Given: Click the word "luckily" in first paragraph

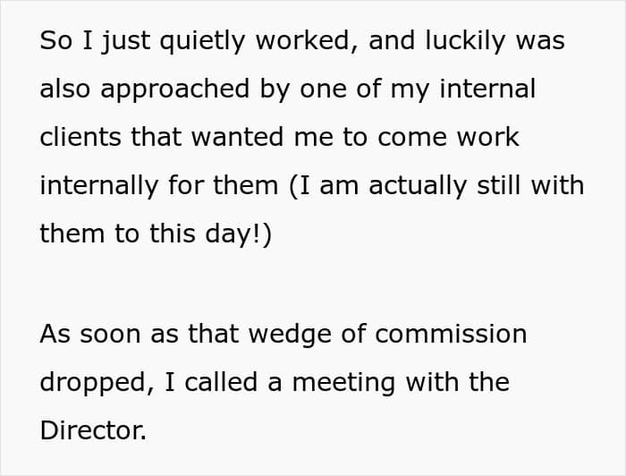Looking at the screenshot, I should tap(466, 41).
